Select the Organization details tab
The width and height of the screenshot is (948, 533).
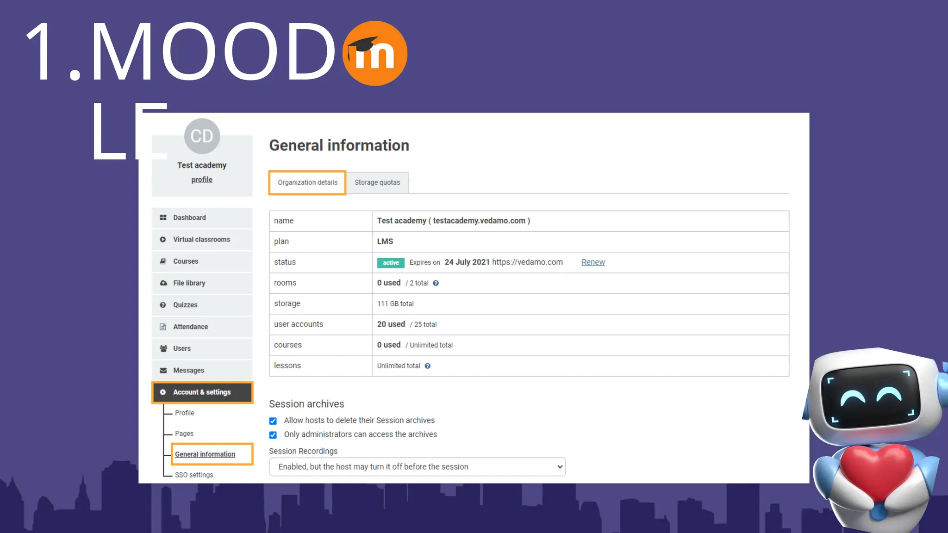click(x=307, y=182)
